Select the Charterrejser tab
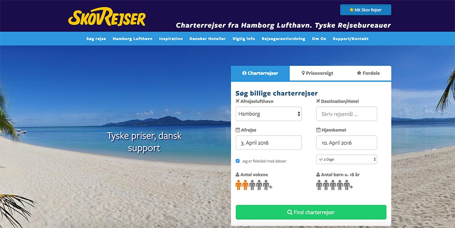The width and height of the screenshot is (455, 228). click(260, 73)
